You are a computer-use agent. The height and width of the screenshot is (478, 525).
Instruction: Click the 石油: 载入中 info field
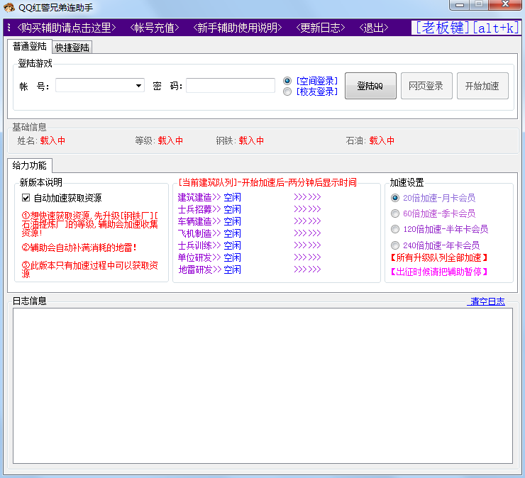370,140
